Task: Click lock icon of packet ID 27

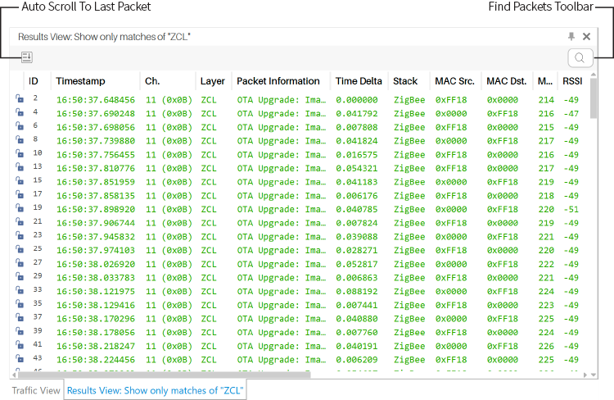Action: 19,263
